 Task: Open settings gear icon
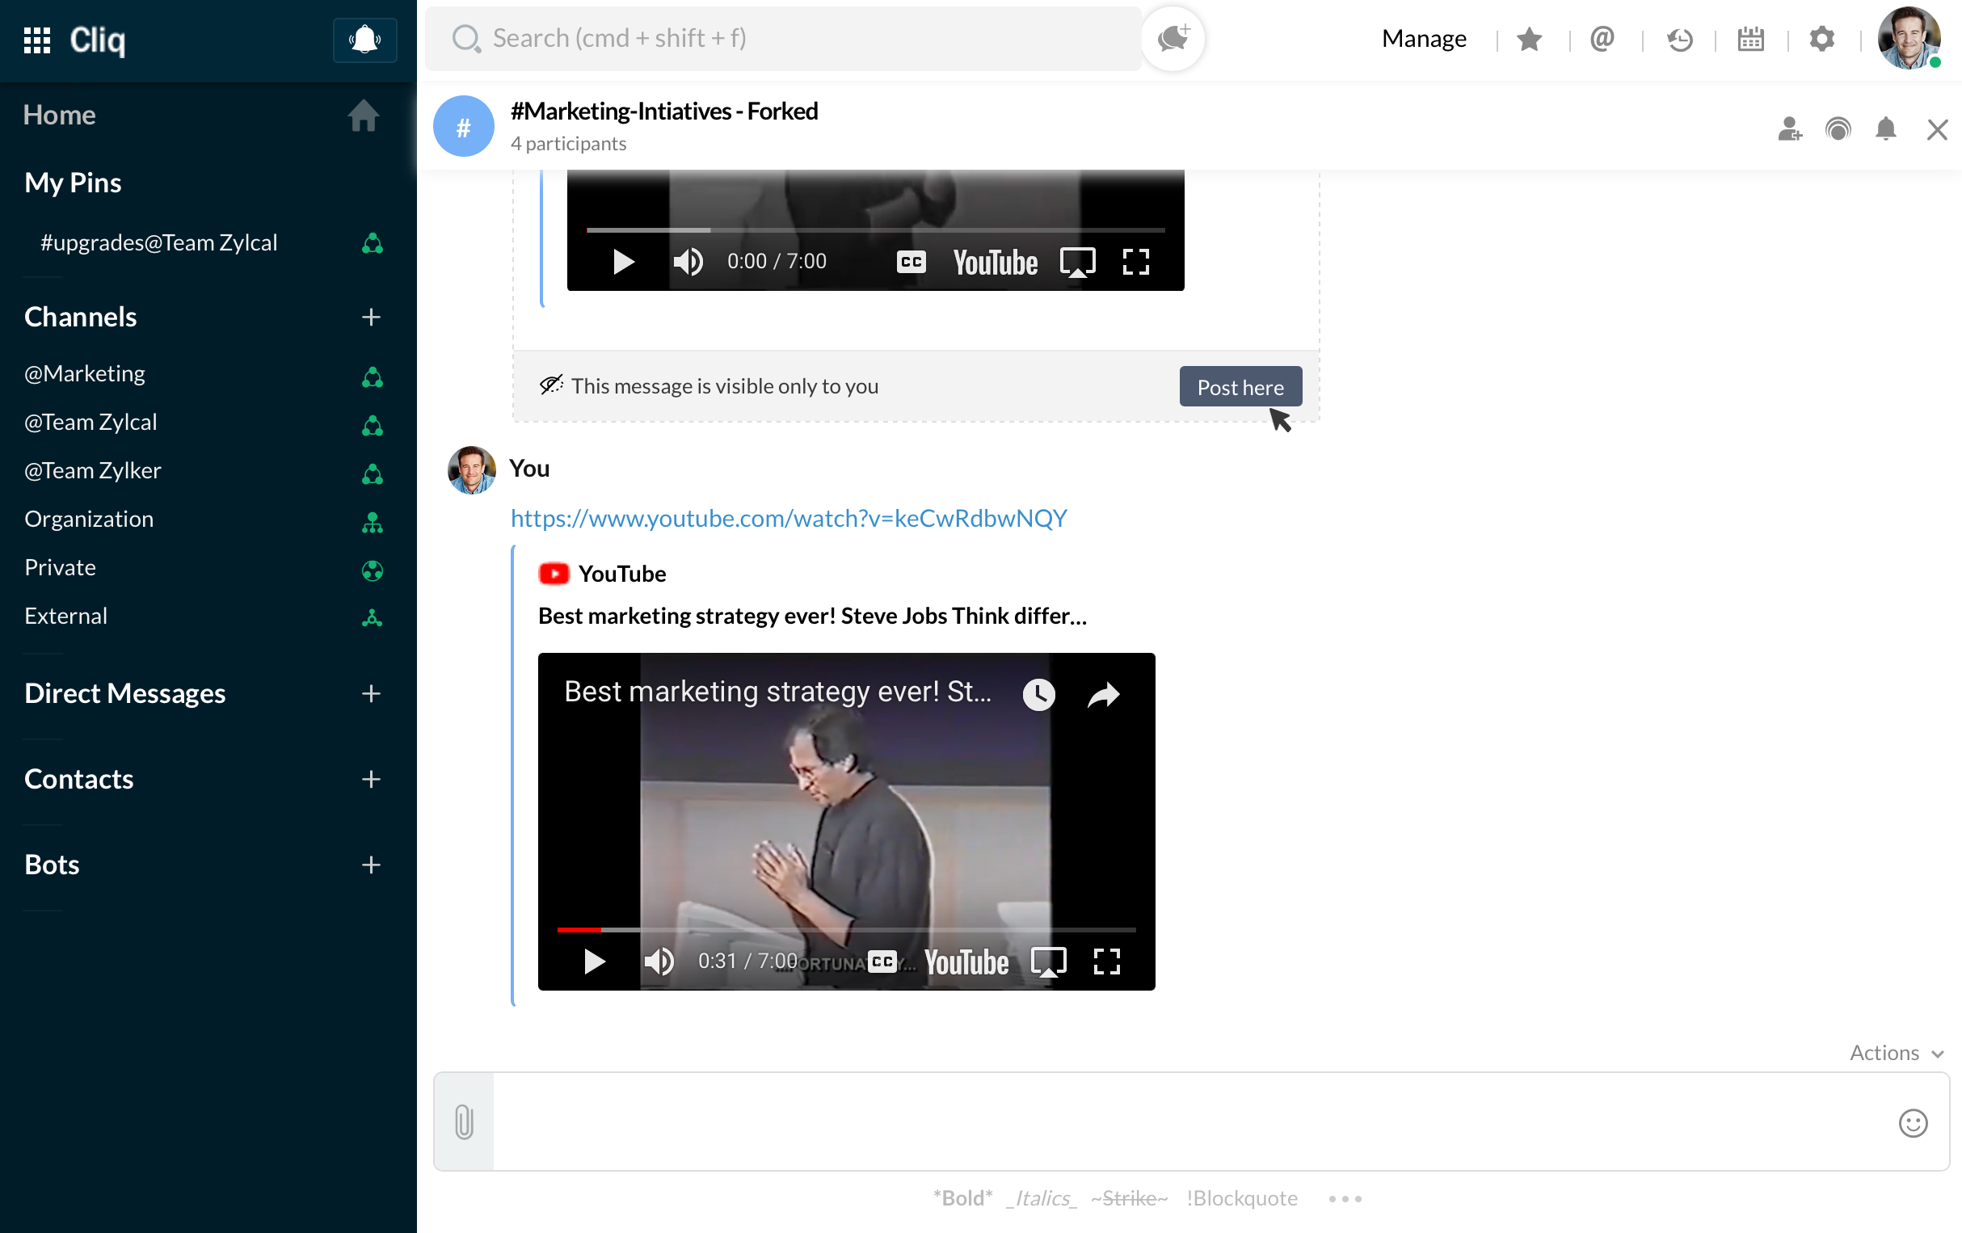point(1822,39)
